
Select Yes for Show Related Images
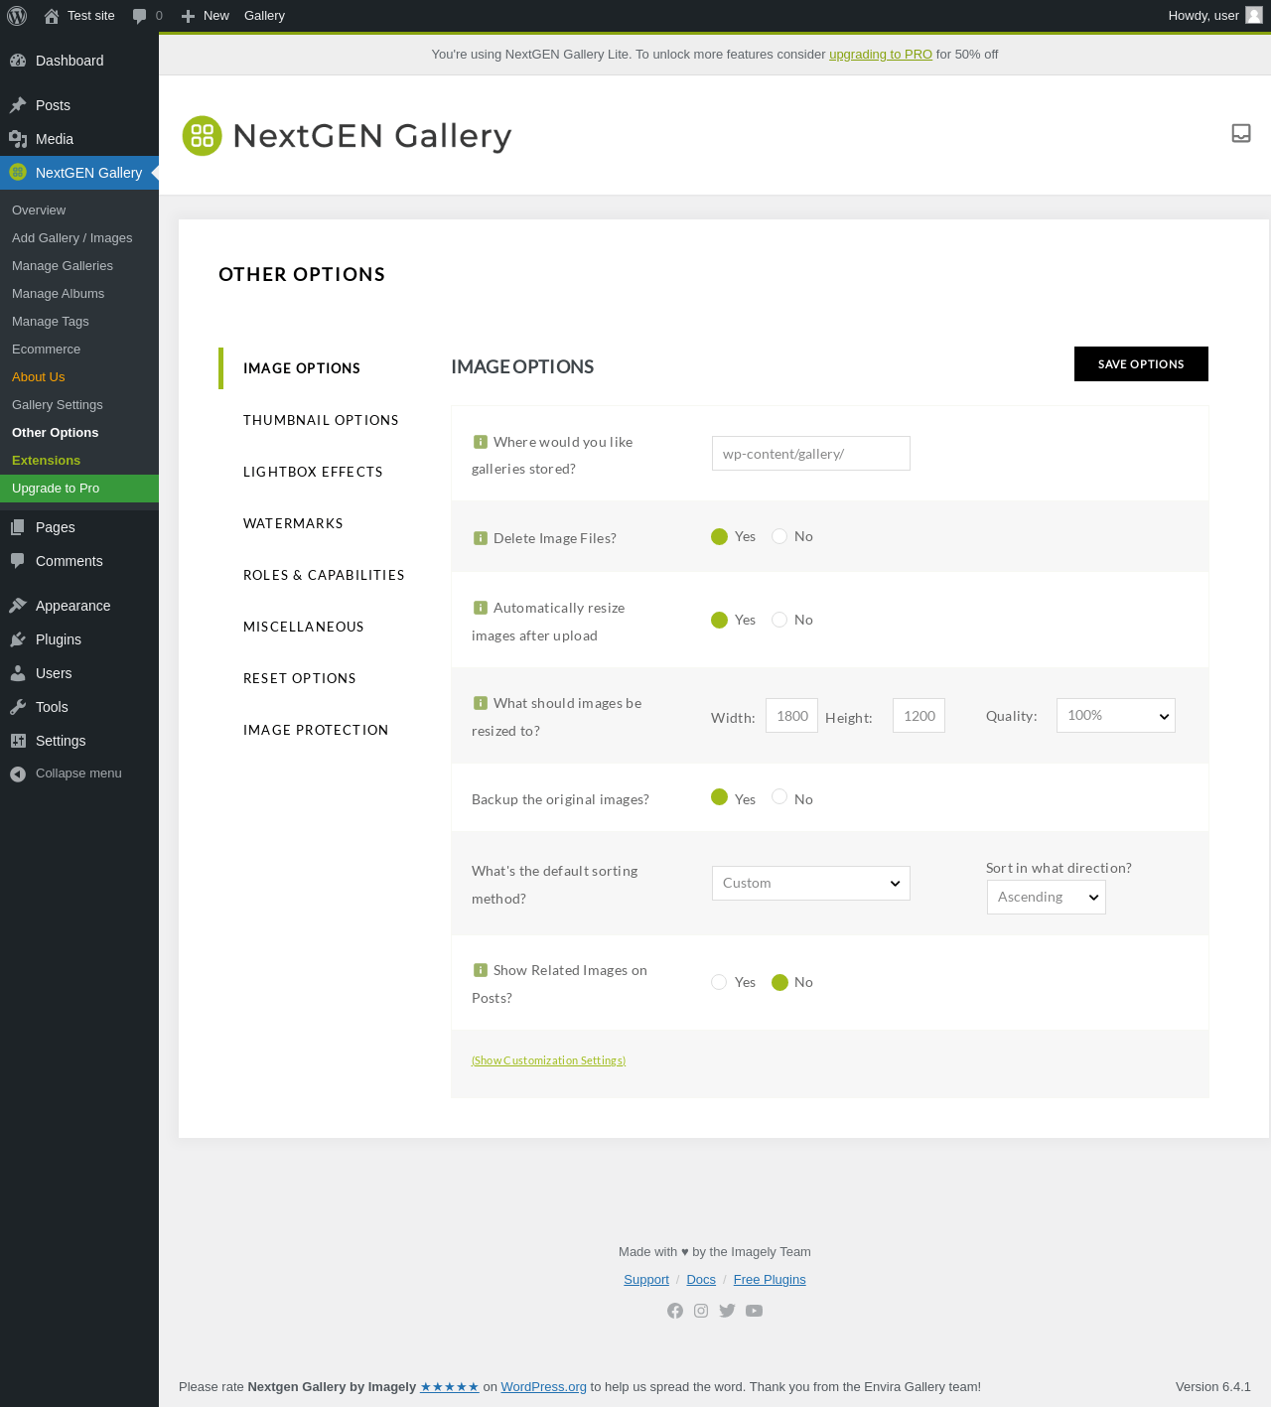coord(719,982)
